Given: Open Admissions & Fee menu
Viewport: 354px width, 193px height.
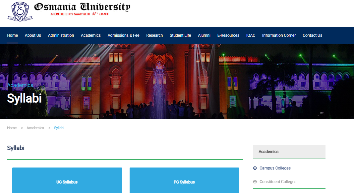Looking at the screenshot, I should (x=124, y=35).
